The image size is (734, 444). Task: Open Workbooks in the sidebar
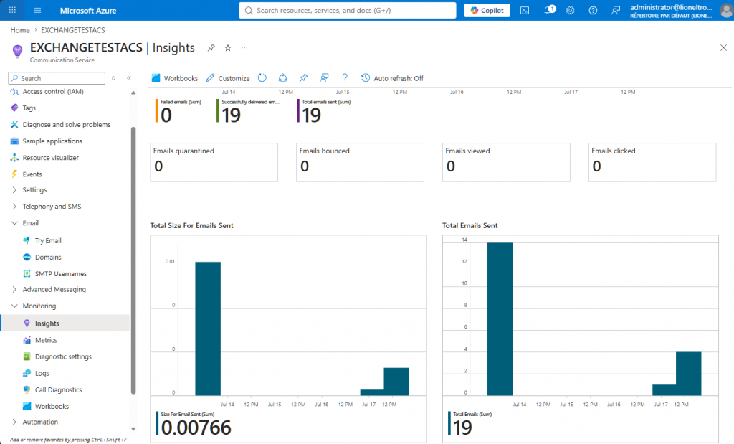tap(52, 407)
